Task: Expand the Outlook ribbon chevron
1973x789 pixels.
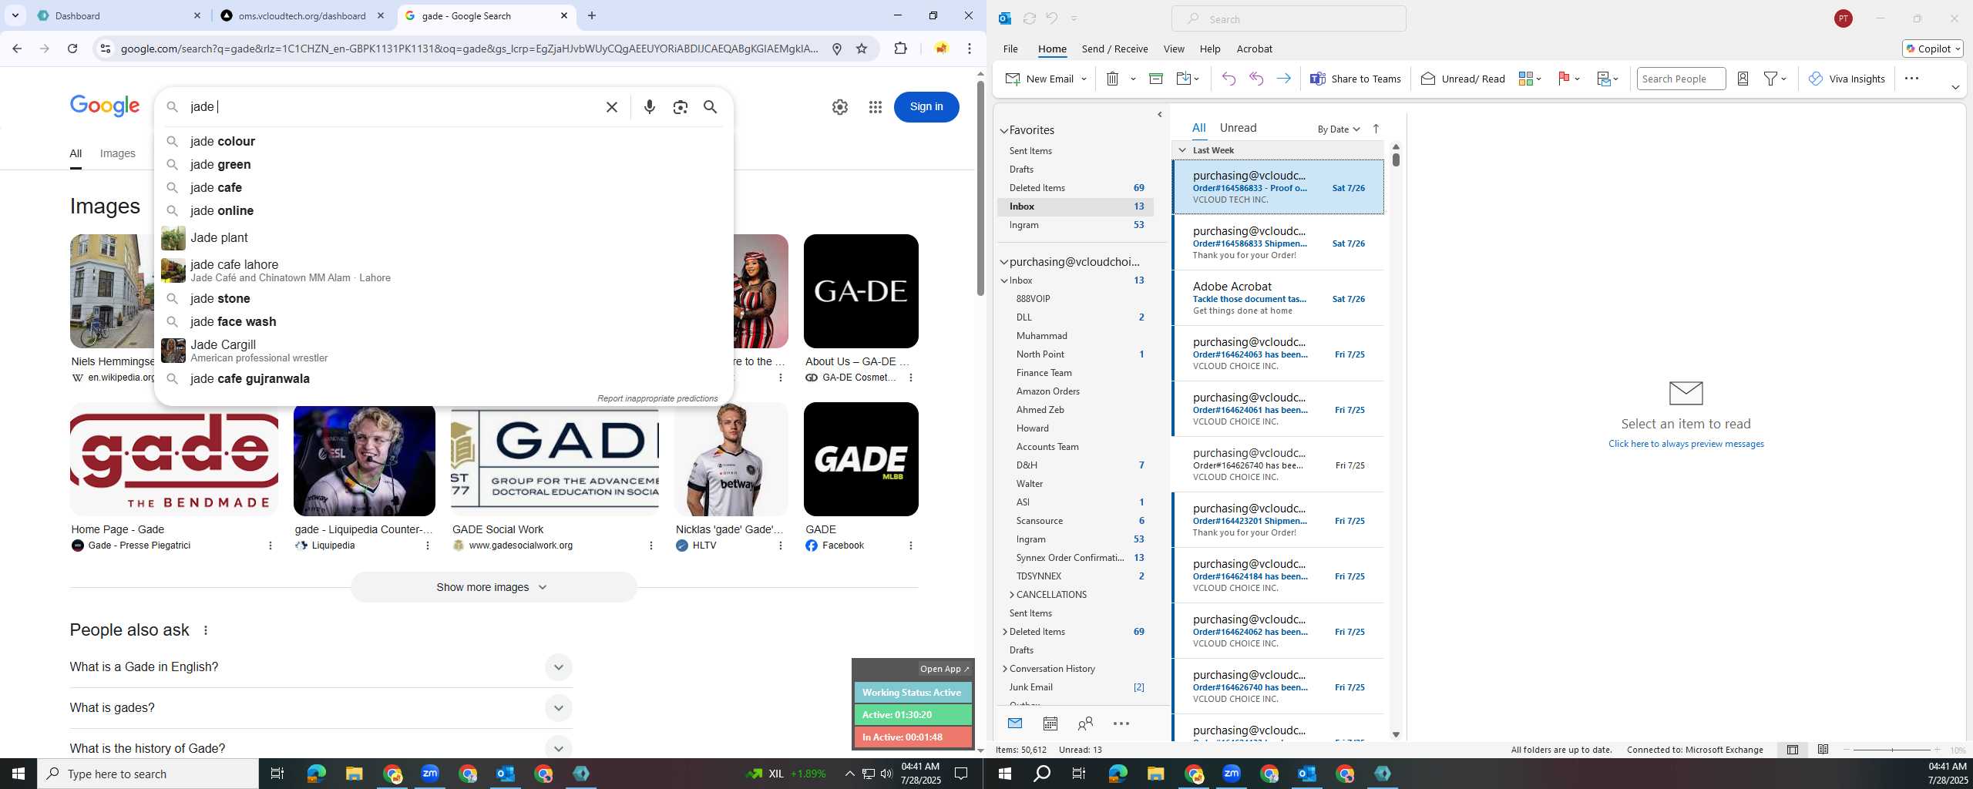Action: click(1955, 87)
